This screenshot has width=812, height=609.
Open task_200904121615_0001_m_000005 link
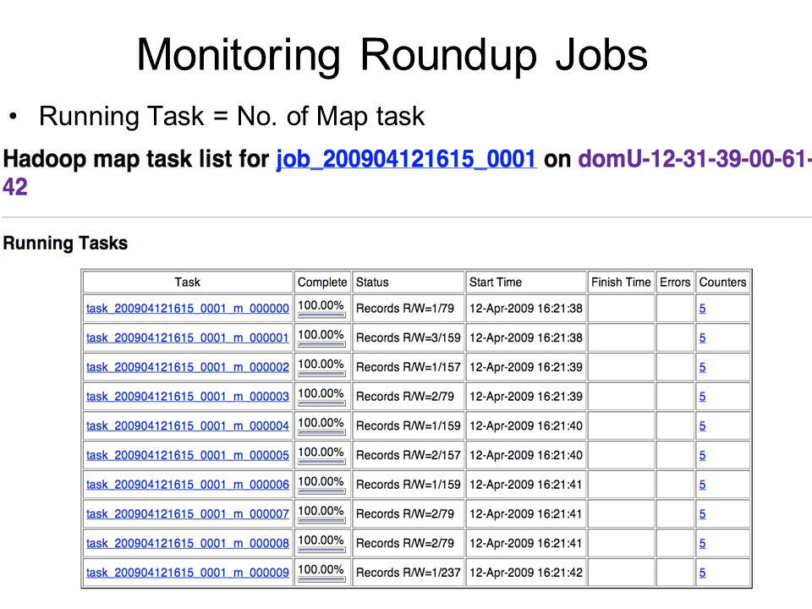[x=188, y=456]
